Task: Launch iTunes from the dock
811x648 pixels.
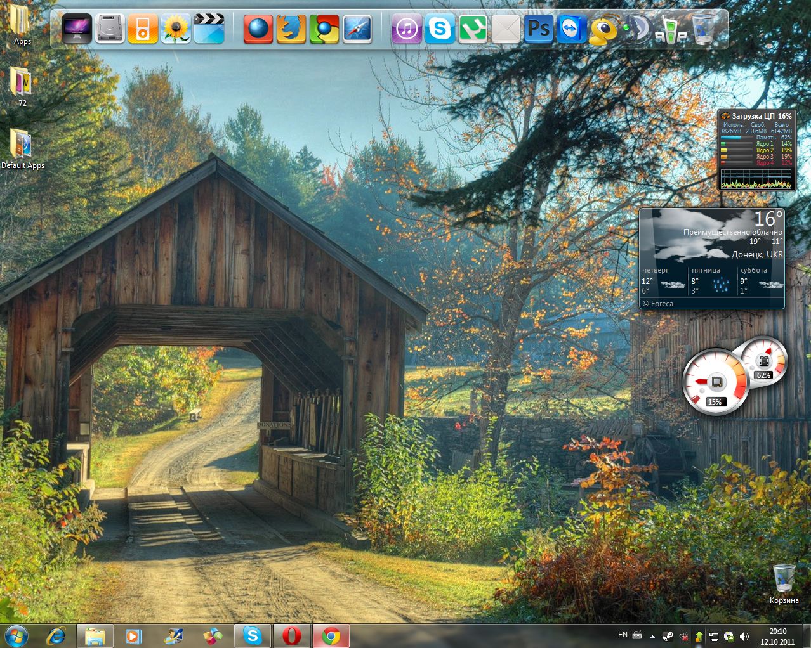Action: [407, 29]
